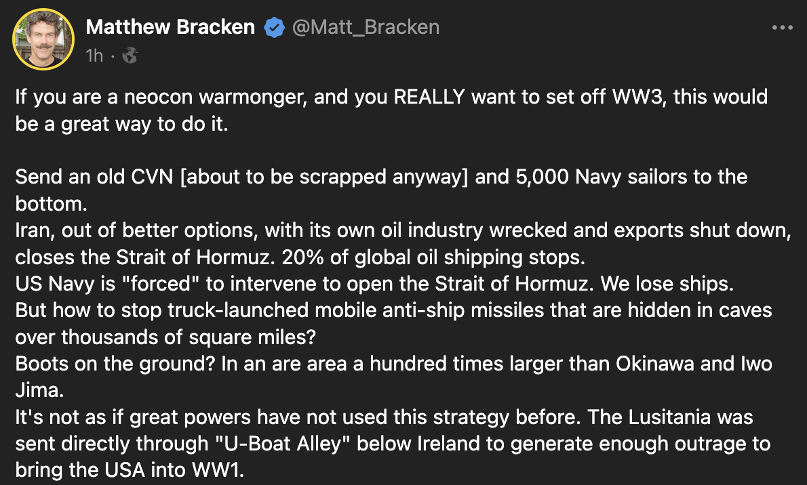Screen dimensions: 807x485
Task: Click '20% of global oil shipping stops' text
Action: point(433,257)
